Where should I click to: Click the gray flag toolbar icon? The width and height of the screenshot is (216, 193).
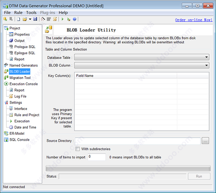coord(49,19)
